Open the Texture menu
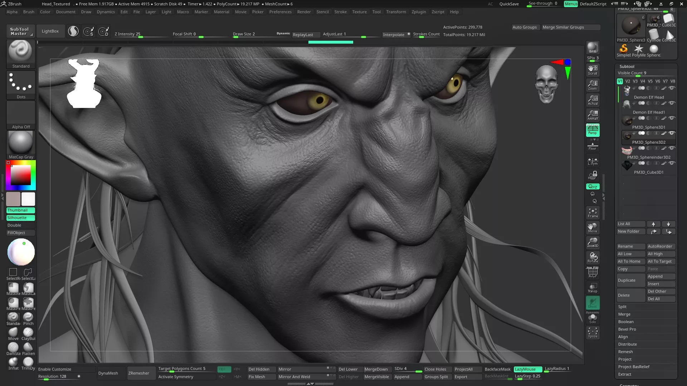 pos(359,12)
